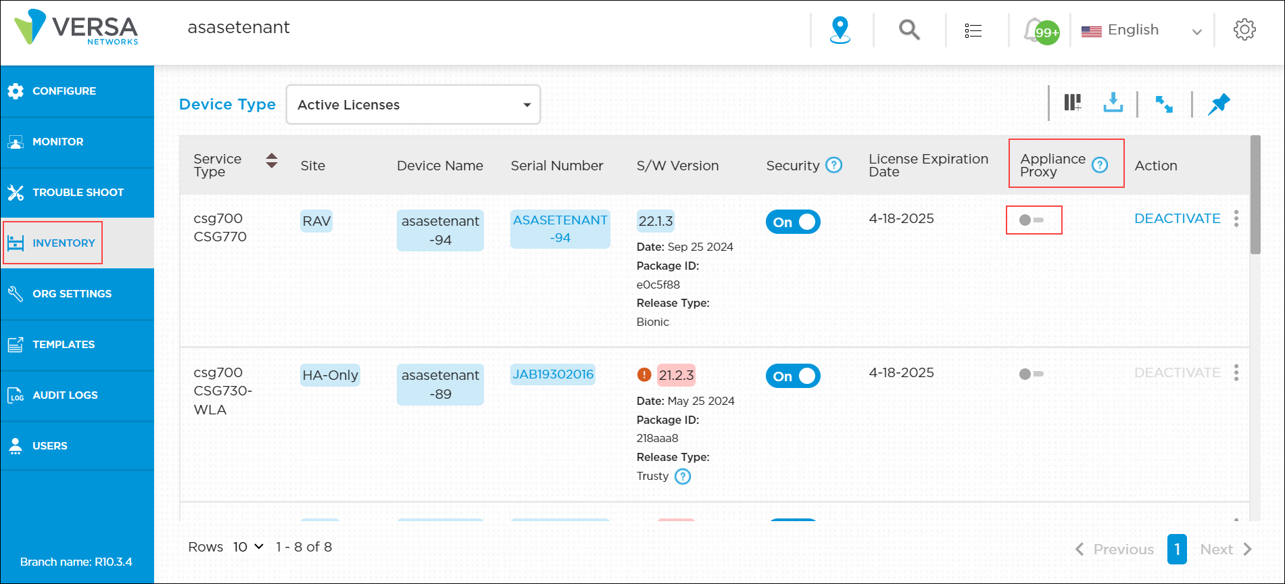1285x584 pixels.
Task: Open search with the magnifier icon
Action: click(909, 30)
